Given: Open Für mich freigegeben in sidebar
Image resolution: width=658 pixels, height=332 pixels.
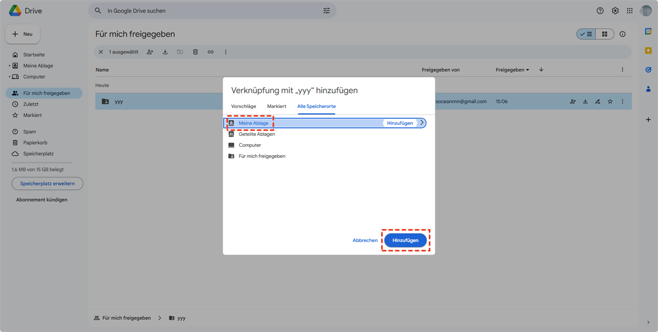Looking at the screenshot, I should click(44, 93).
